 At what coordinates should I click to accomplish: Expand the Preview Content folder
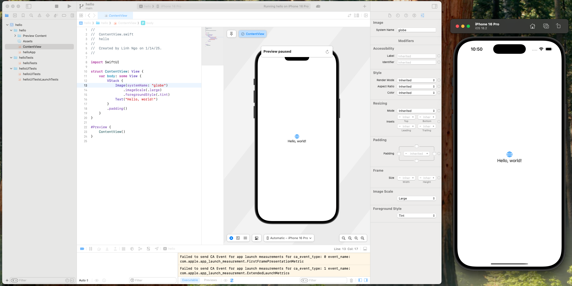point(15,36)
